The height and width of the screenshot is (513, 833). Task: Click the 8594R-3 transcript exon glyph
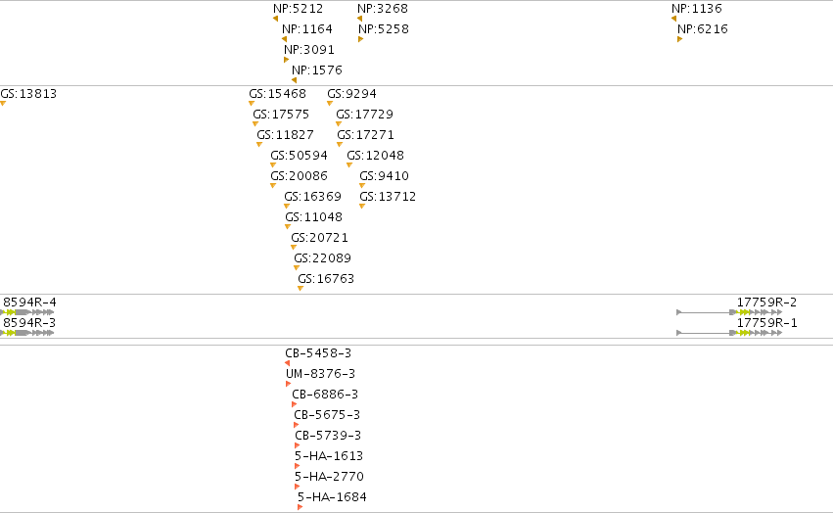[x=26, y=333]
